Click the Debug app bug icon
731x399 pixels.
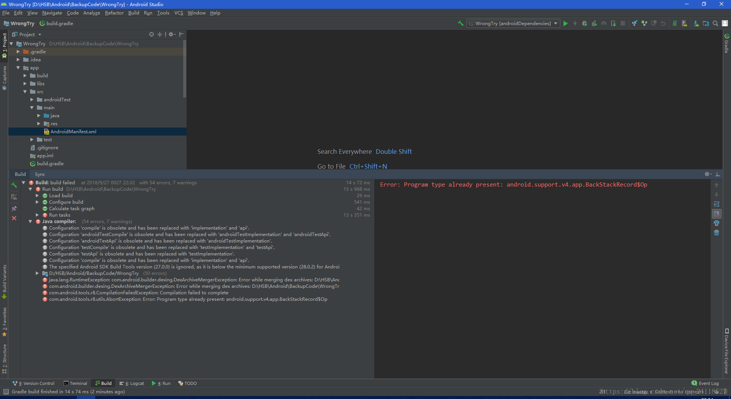click(x=584, y=23)
